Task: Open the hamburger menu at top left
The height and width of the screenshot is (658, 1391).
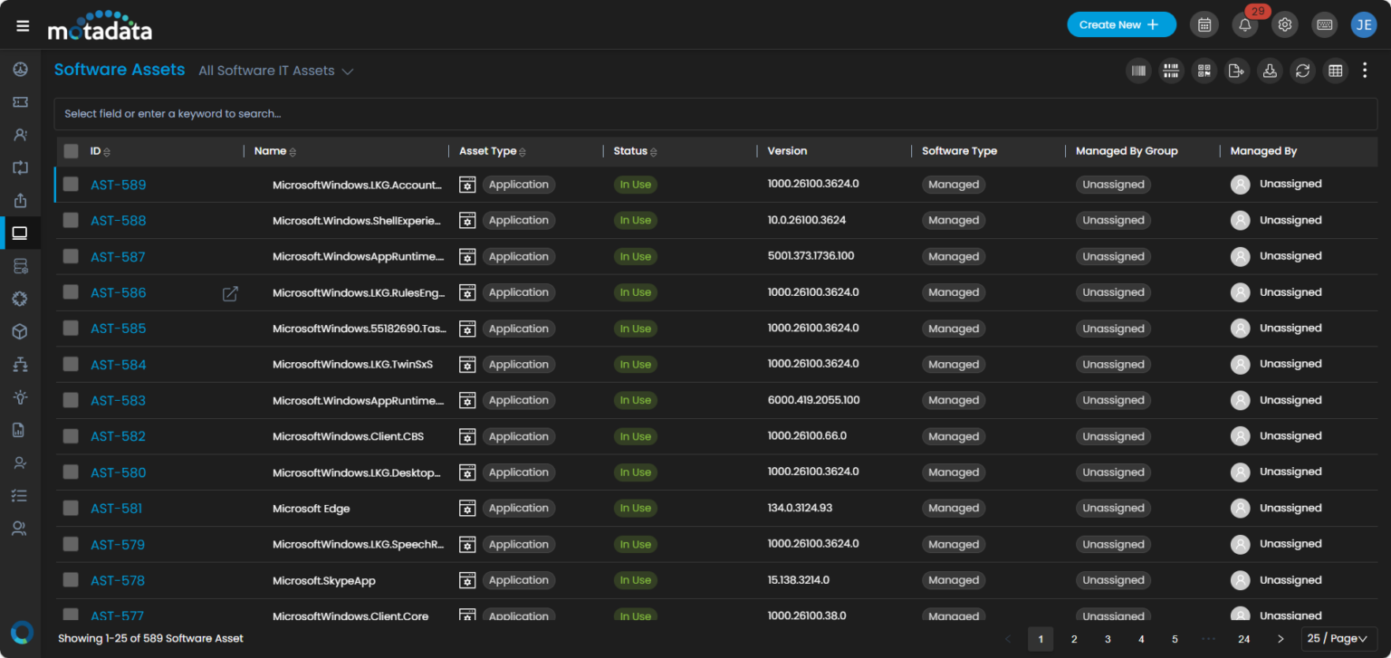Action: (x=23, y=25)
